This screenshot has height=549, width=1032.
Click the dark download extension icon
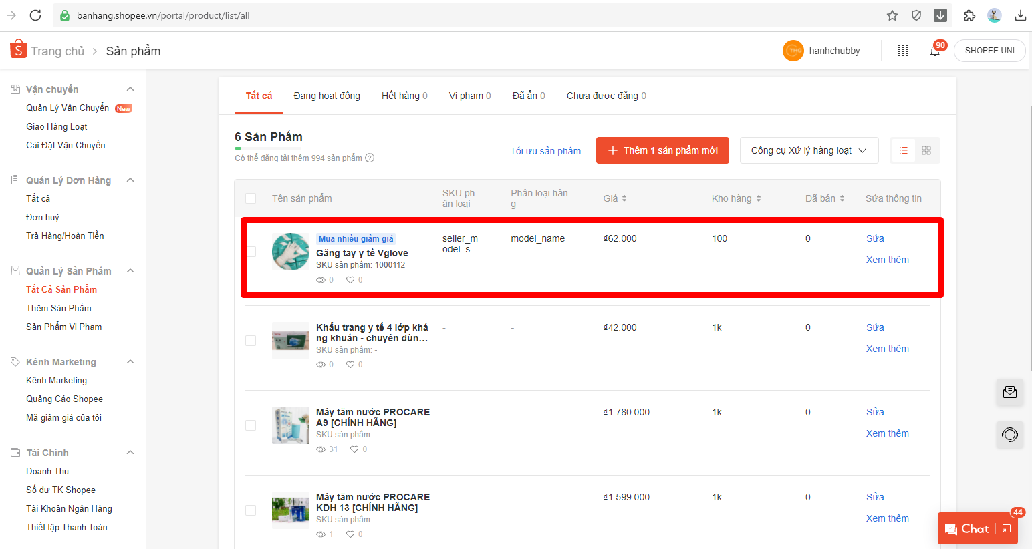(940, 15)
